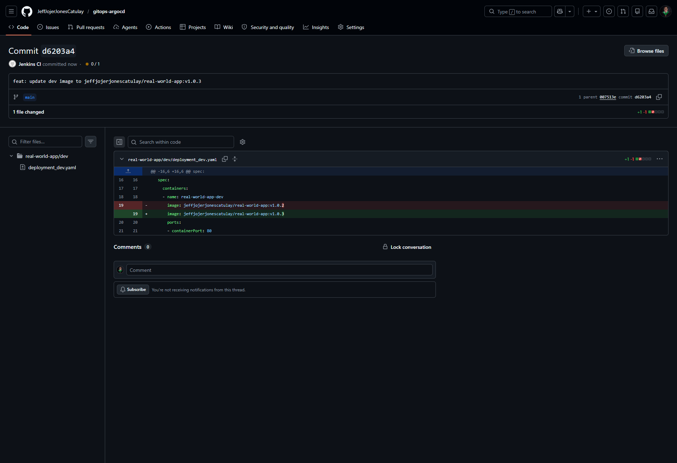Expand hidden lines above line 16

(x=128, y=171)
